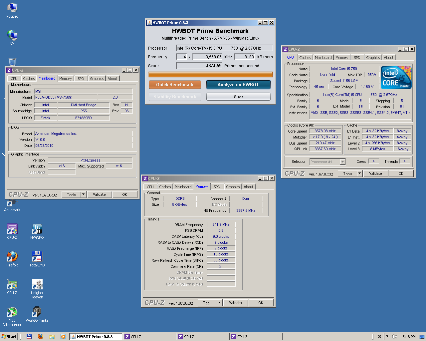Click the frequency field showing 3,578.07
The height and width of the screenshot is (341, 426).
[x=207, y=57]
